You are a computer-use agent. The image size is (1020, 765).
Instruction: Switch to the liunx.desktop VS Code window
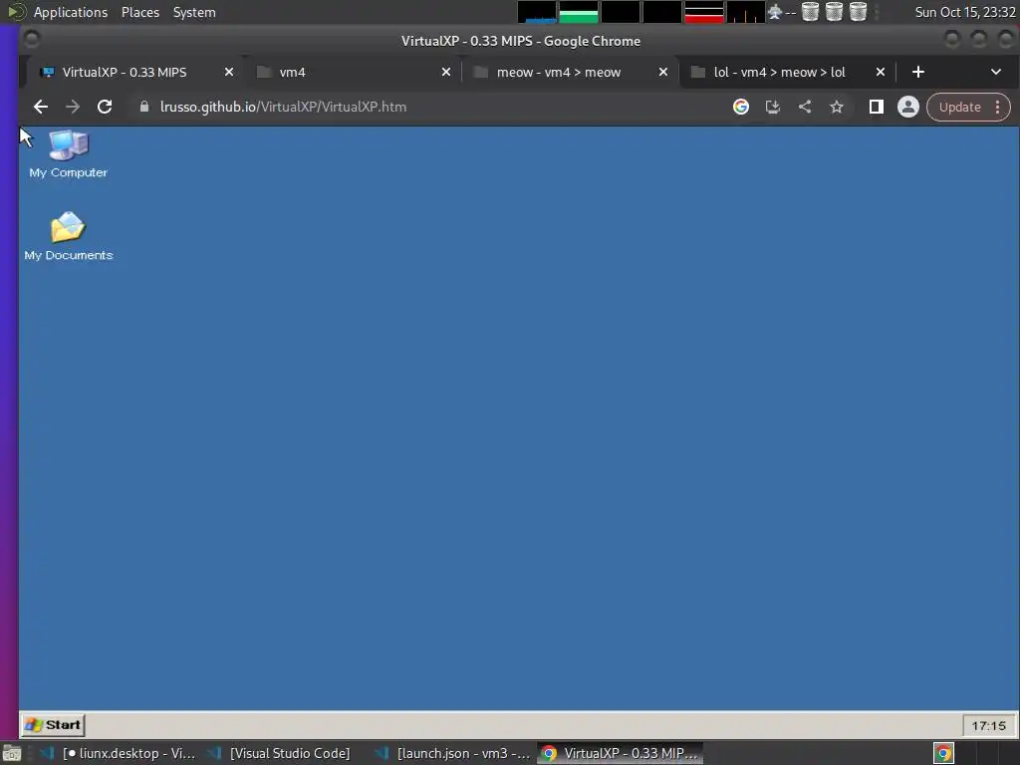118,753
